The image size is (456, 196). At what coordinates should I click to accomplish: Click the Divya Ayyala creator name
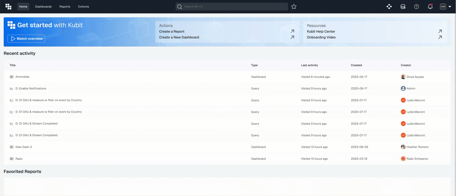coord(415,77)
